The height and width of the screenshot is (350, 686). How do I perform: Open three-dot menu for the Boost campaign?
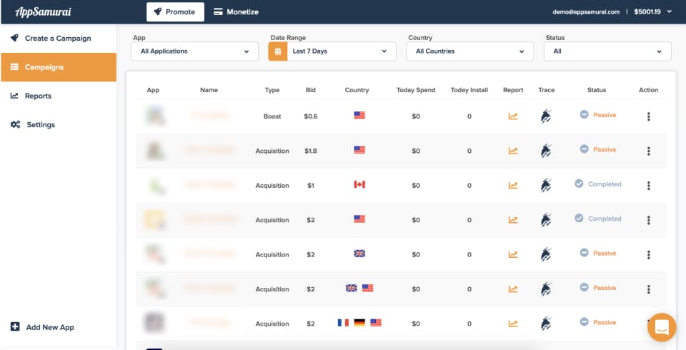coord(648,116)
